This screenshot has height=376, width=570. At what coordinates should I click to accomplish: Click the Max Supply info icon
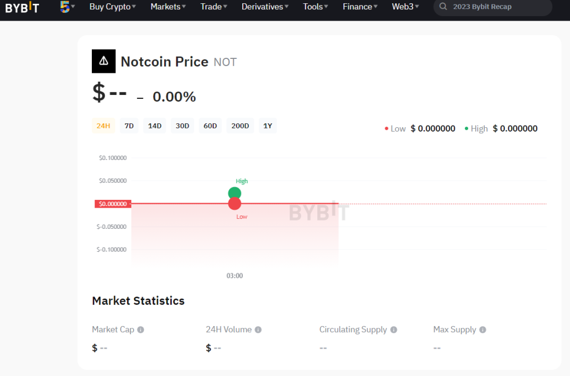[x=483, y=329]
